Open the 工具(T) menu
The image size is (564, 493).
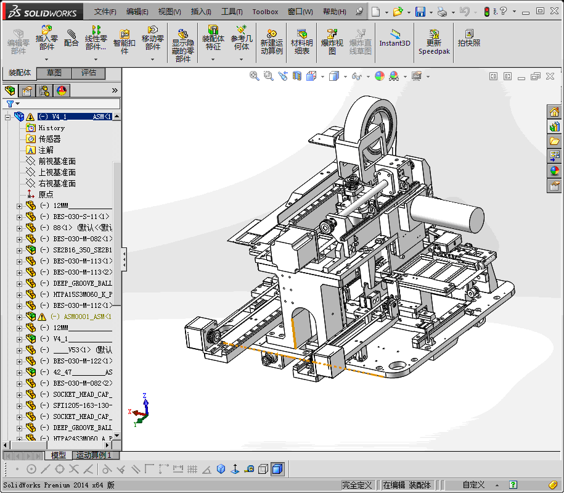pyautogui.click(x=232, y=12)
